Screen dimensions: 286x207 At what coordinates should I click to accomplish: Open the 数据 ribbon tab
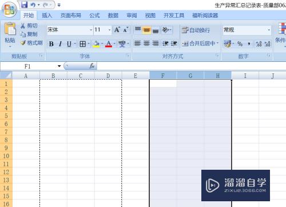(x=113, y=15)
